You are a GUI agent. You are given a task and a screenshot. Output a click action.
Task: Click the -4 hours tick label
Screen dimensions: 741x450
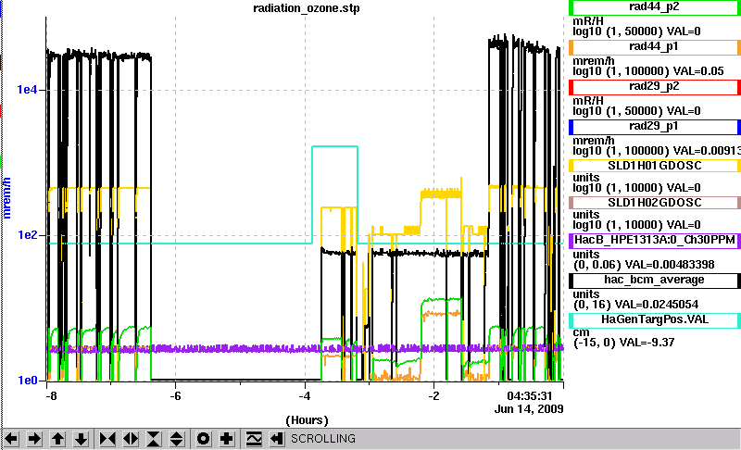click(305, 396)
